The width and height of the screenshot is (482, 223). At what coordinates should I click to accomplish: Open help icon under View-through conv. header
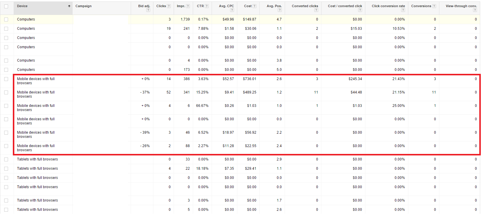[x=475, y=10]
